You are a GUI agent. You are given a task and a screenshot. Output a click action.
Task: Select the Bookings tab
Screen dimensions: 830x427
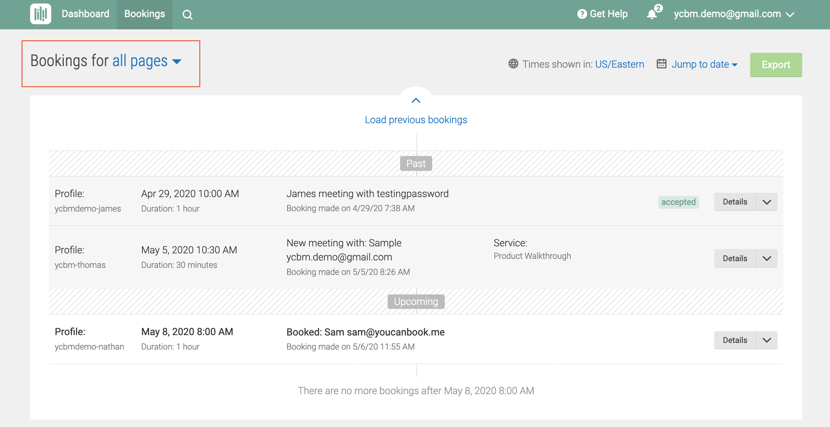coord(144,14)
